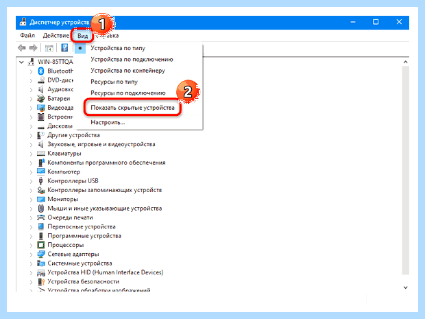Click the Компьютер category icon
Viewport: 425px width, 319px height.
[41, 172]
